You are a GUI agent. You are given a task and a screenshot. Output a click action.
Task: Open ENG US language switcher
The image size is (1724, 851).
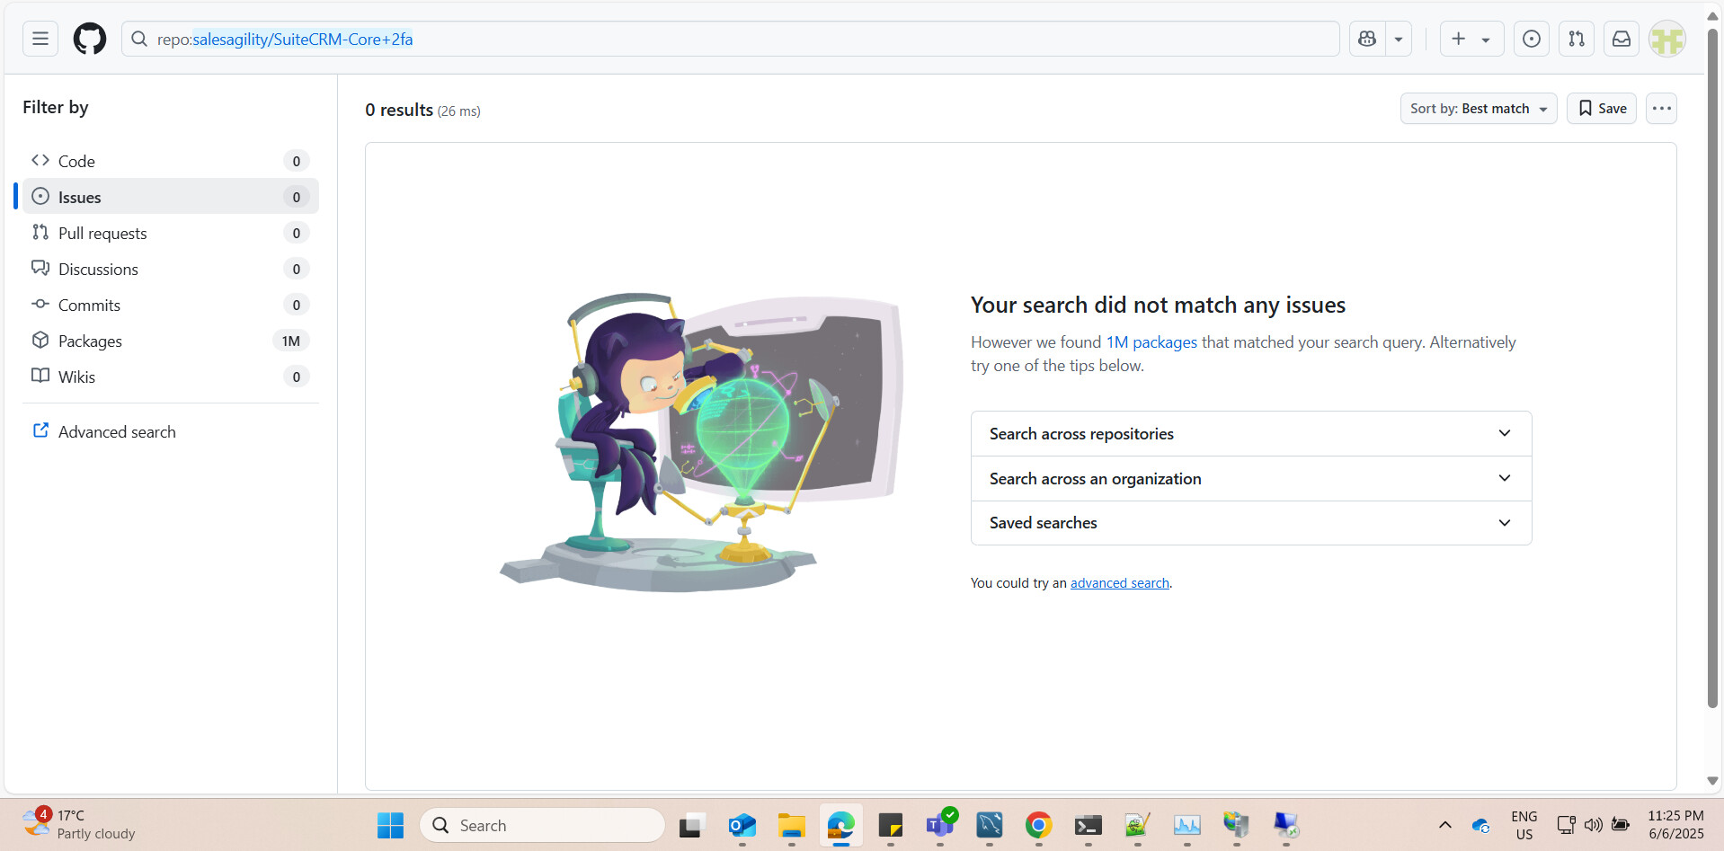pos(1524,825)
